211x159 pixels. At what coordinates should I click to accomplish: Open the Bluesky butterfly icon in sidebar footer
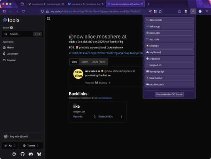coord(39,154)
